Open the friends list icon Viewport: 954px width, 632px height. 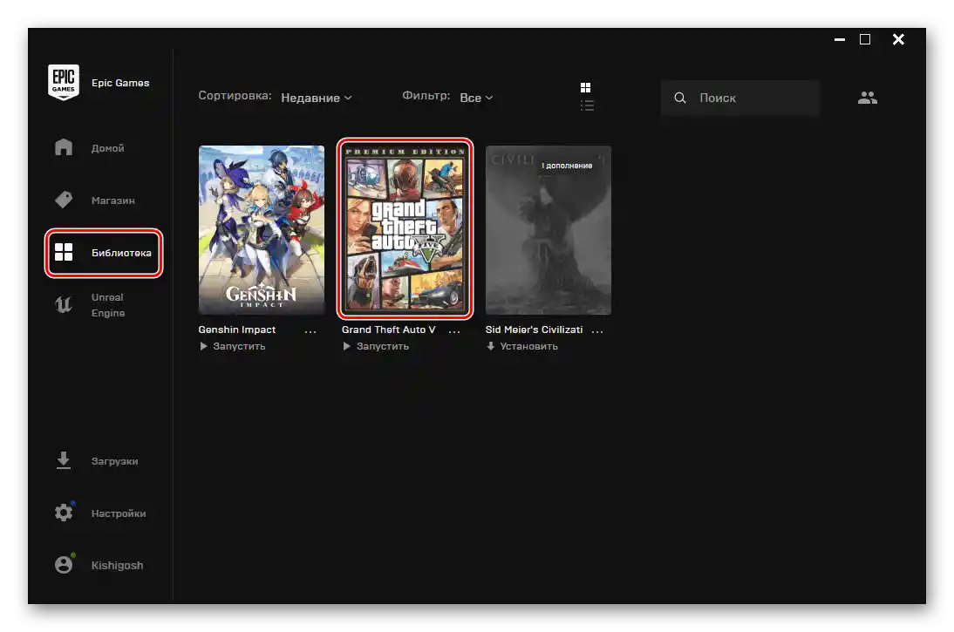(x=868, y=98)
